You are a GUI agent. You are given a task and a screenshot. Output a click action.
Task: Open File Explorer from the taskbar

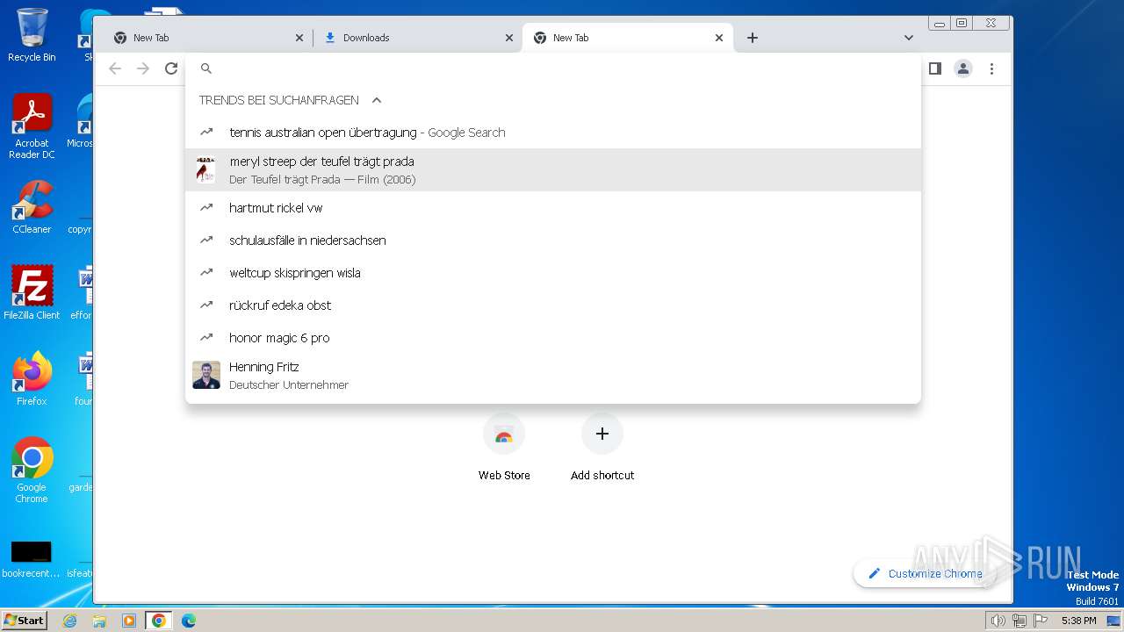pos(99,621)
